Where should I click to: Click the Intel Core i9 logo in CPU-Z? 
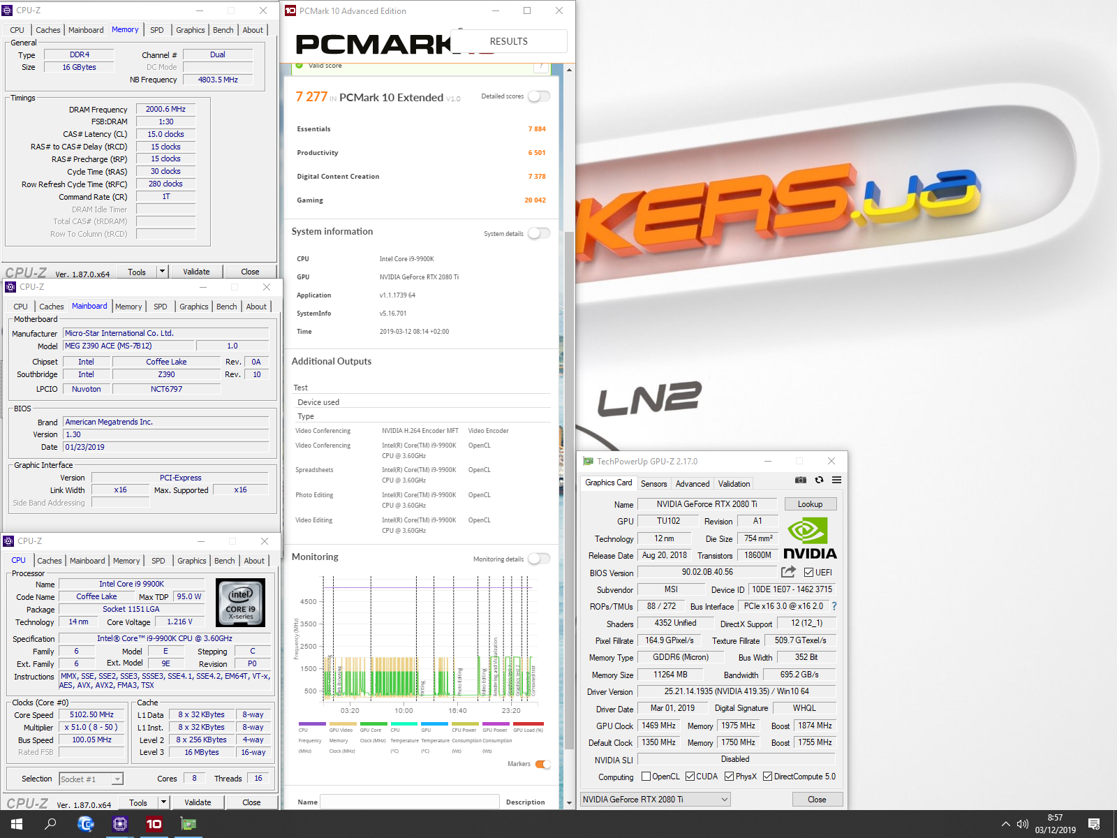241,603
